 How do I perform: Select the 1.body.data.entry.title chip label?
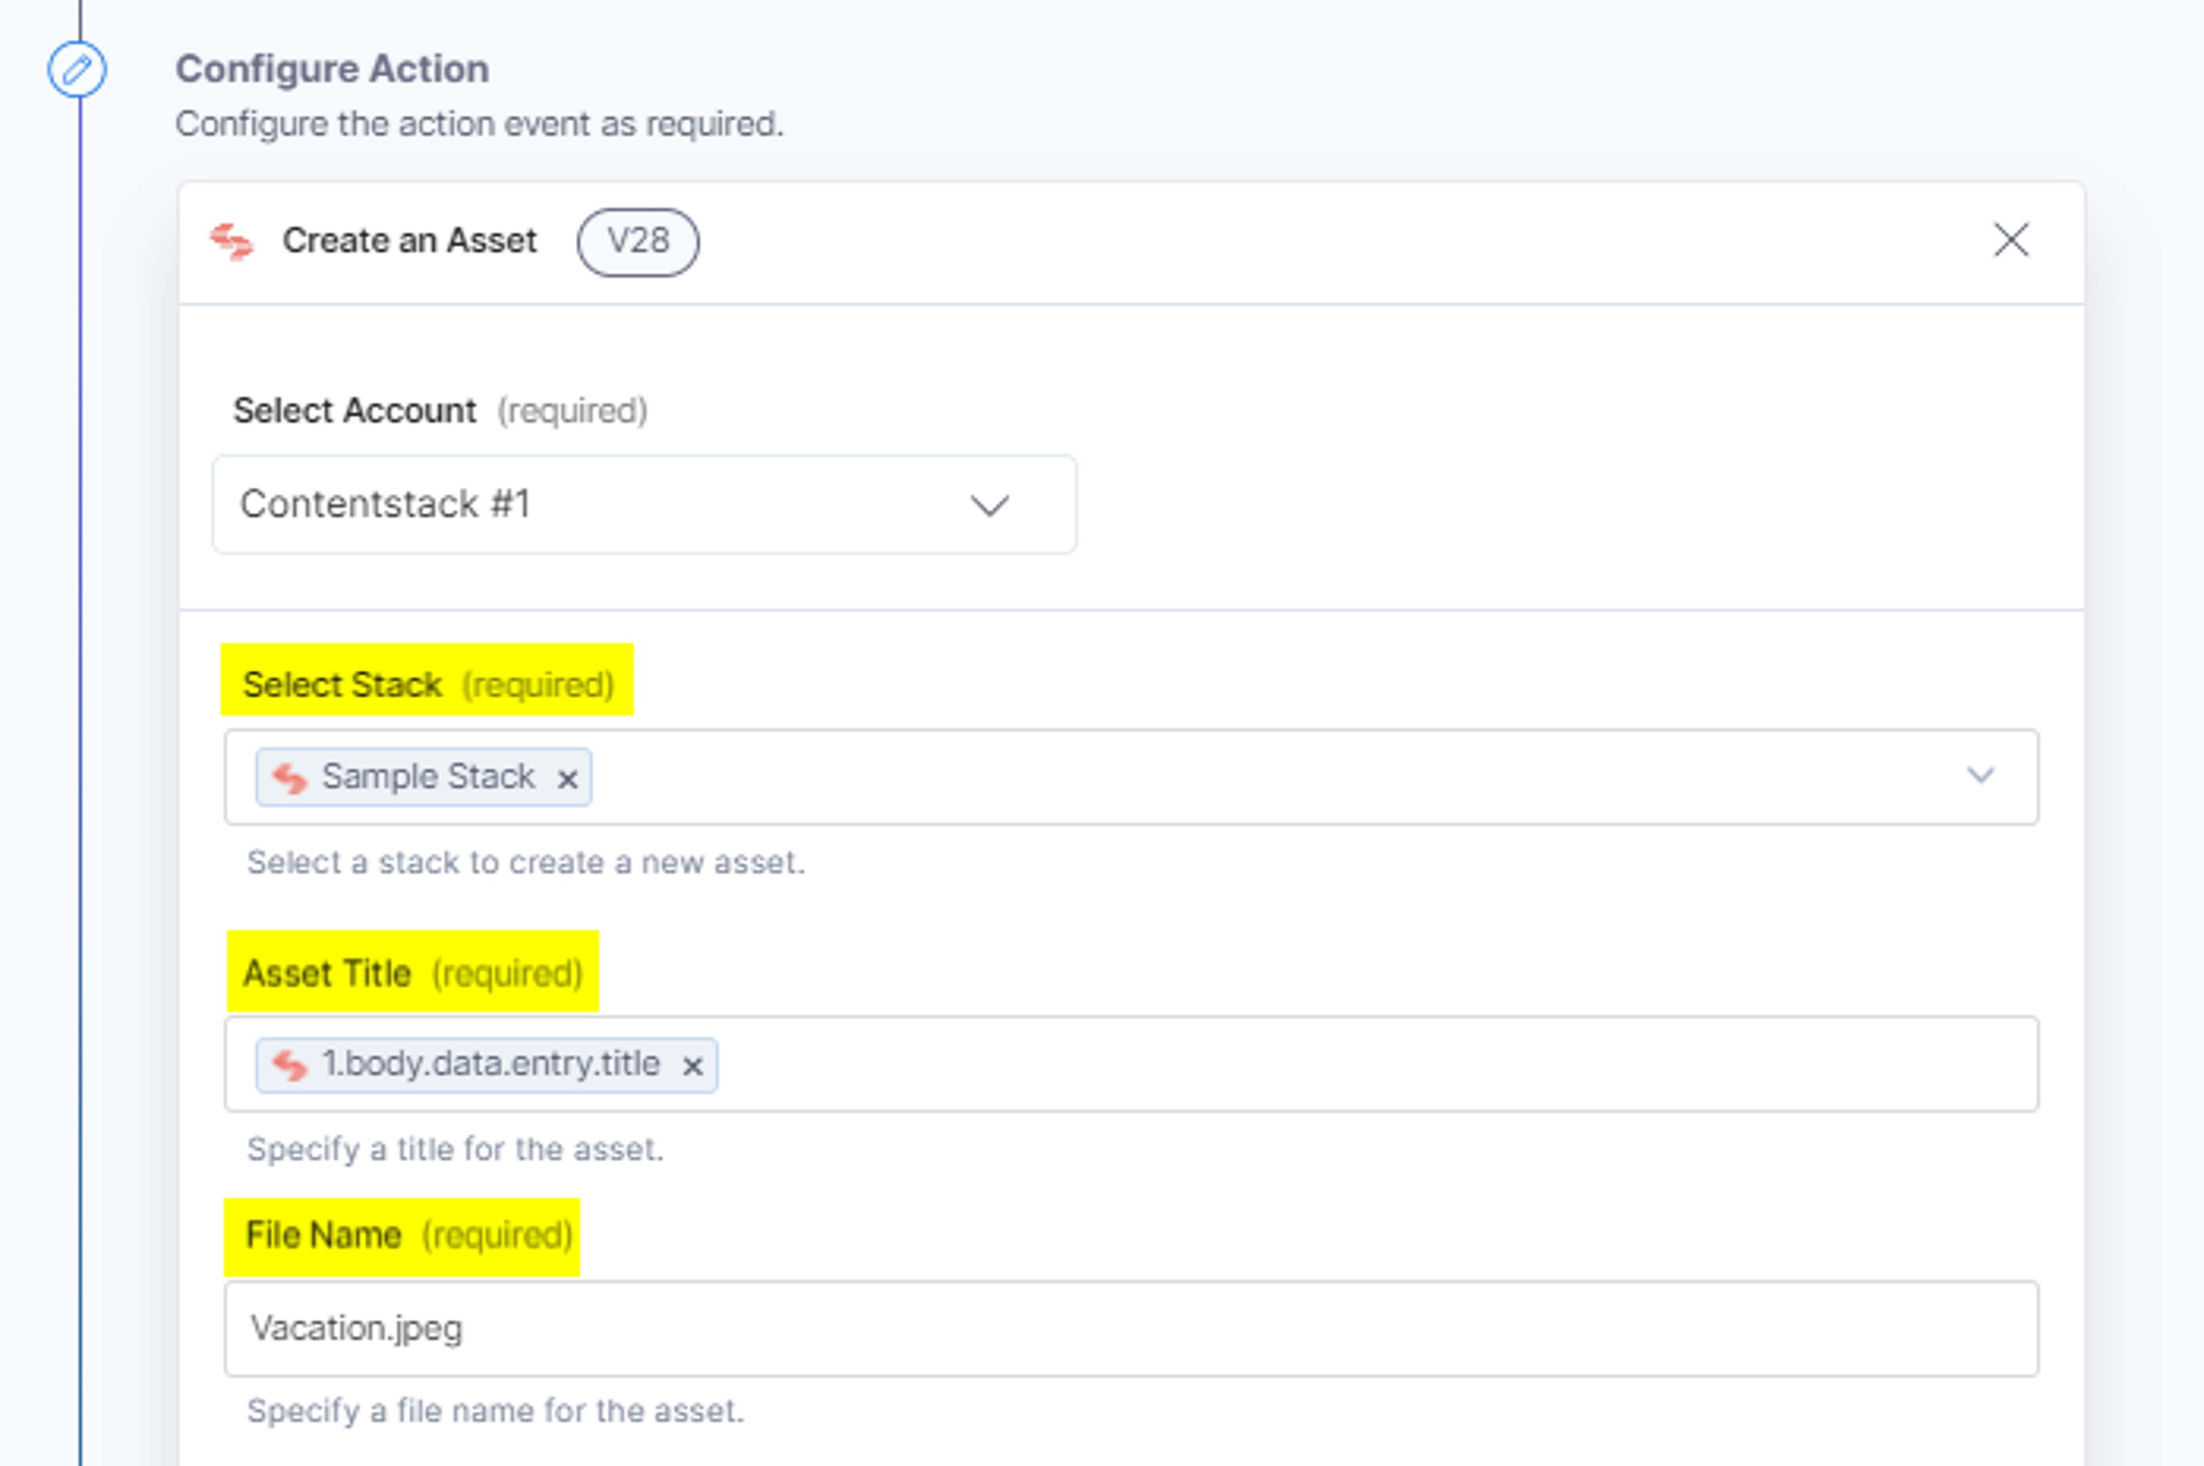491,1063
